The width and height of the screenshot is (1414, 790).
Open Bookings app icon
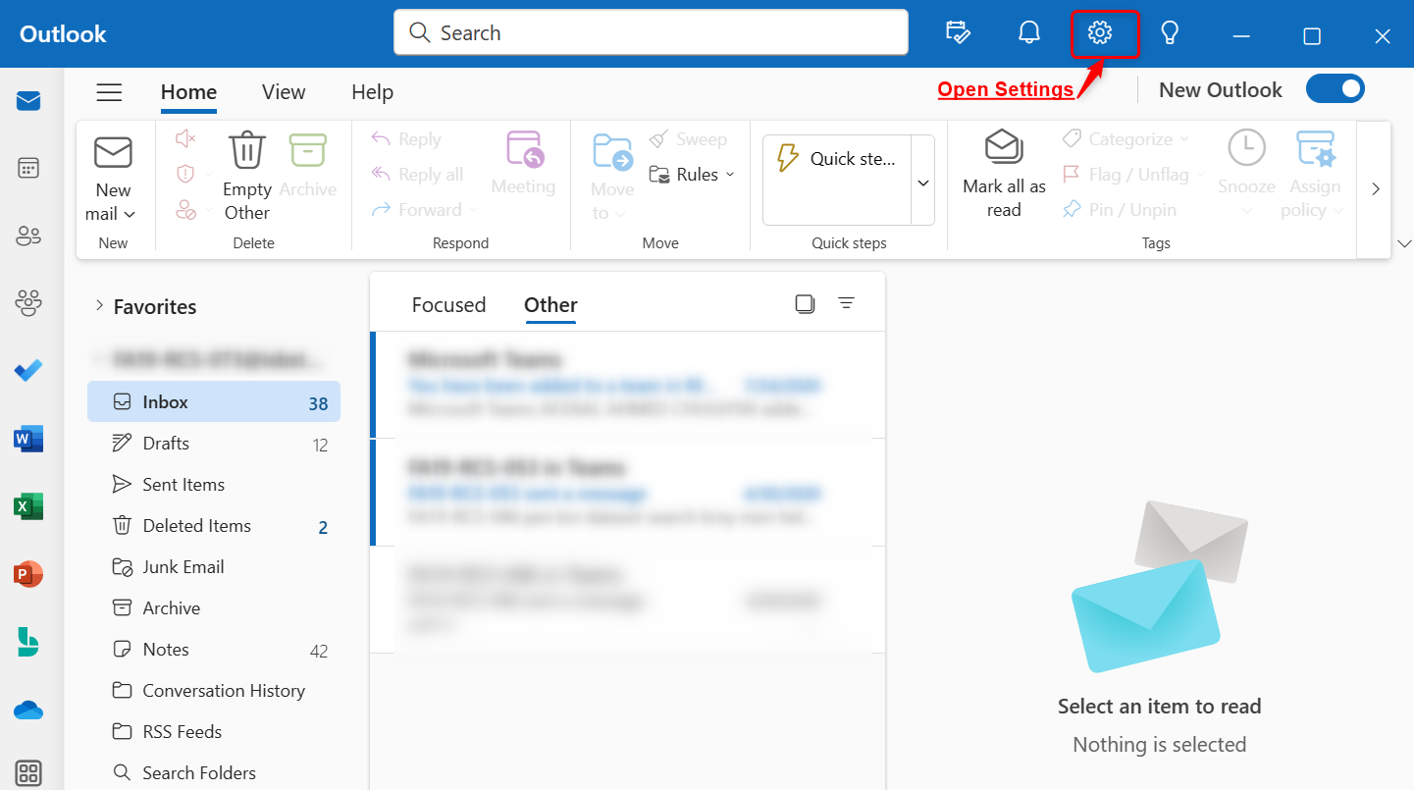point(28,642)
